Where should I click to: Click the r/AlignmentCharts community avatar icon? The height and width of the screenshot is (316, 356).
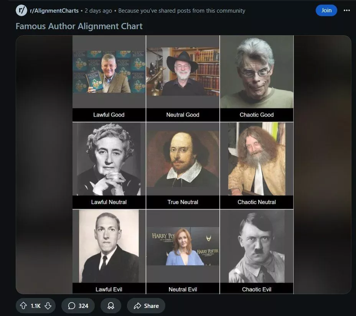click(x=21, y=10)
